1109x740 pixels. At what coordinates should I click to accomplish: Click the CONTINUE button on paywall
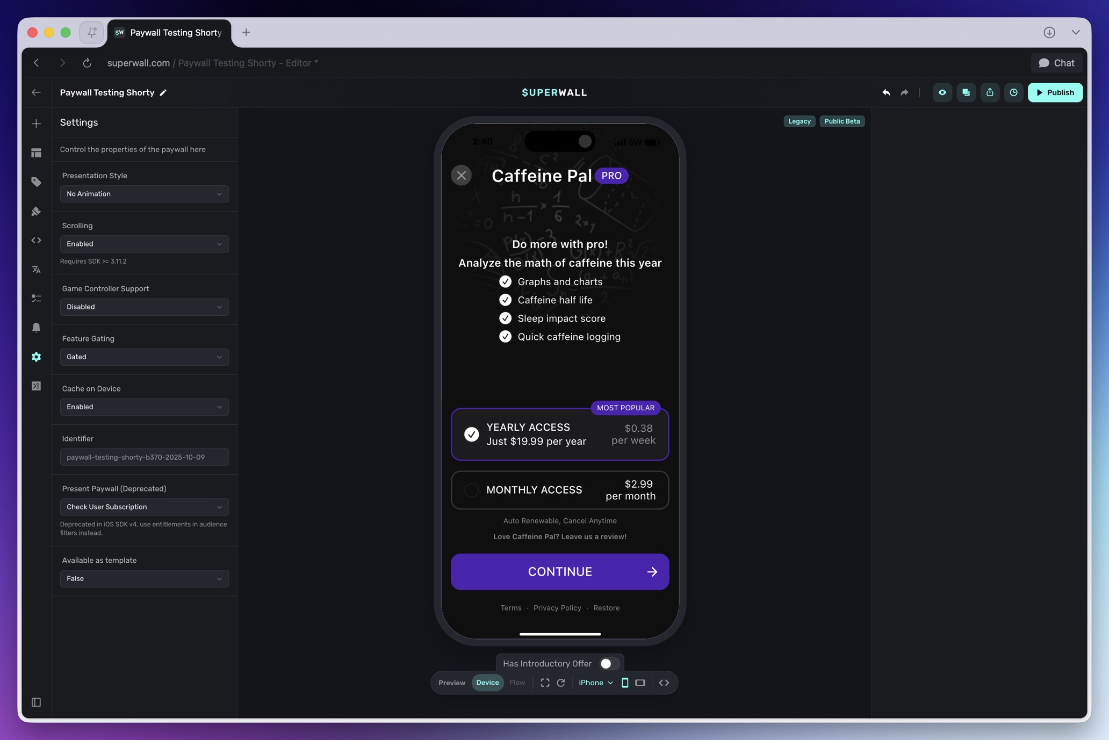(x=560, y=572)
